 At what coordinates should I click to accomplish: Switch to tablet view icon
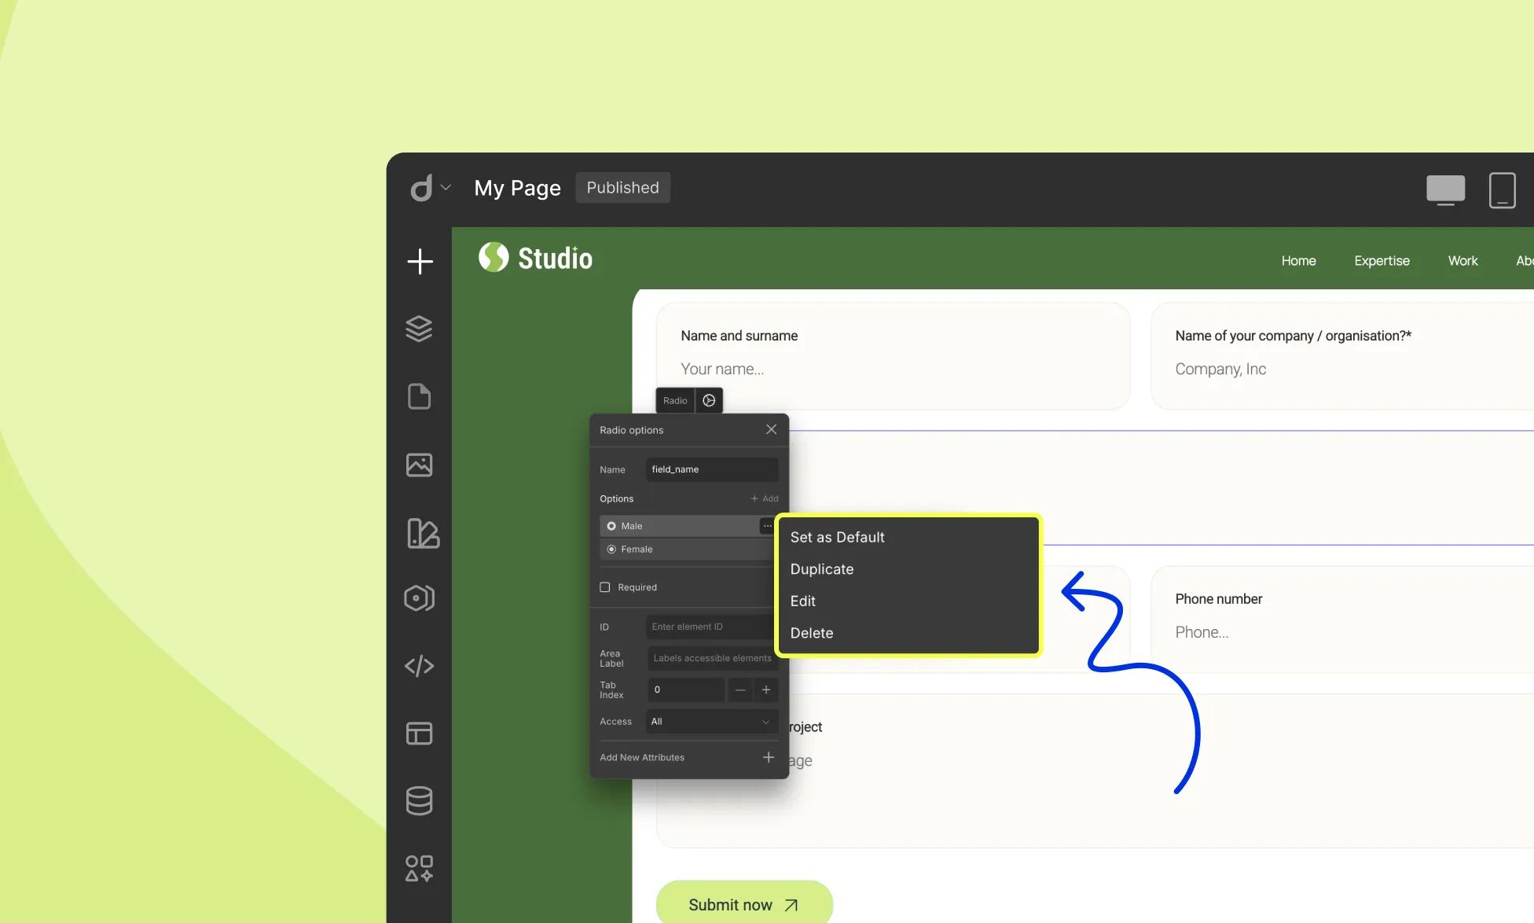1502,190
